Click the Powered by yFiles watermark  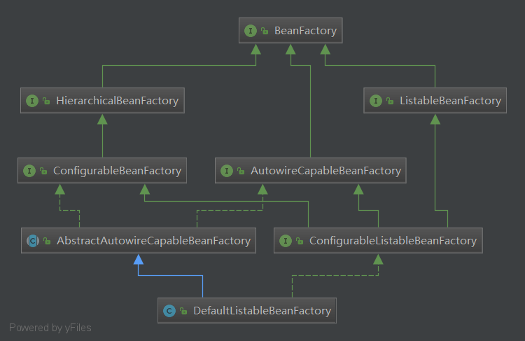(50, 328)
